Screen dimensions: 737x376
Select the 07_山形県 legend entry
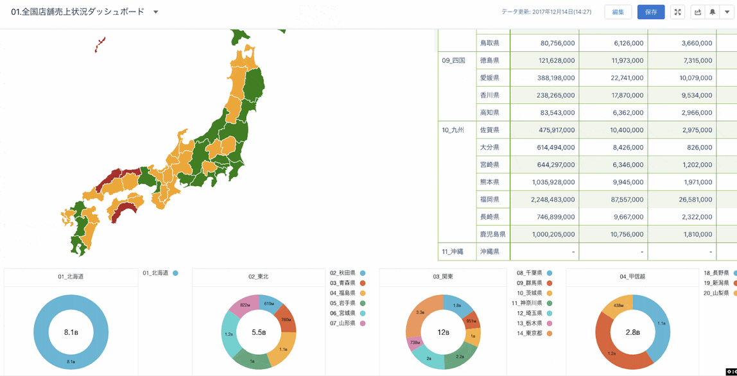click(x=347, y=323)
